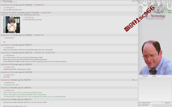Click the # icon beside quote >>33650672

click(x=13, y=8)
